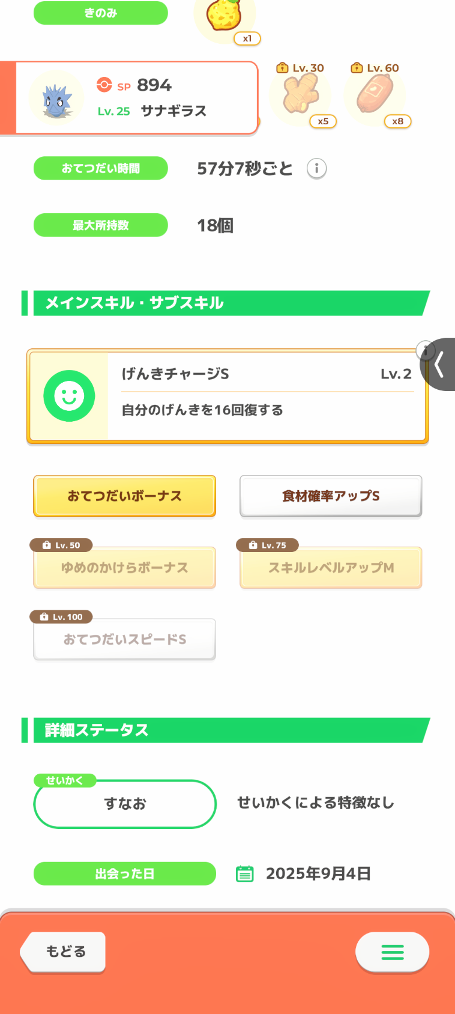Tap the calendar icon by met date
The width and height of the screenshot is (455, 1014).
(x=245, y=873)
